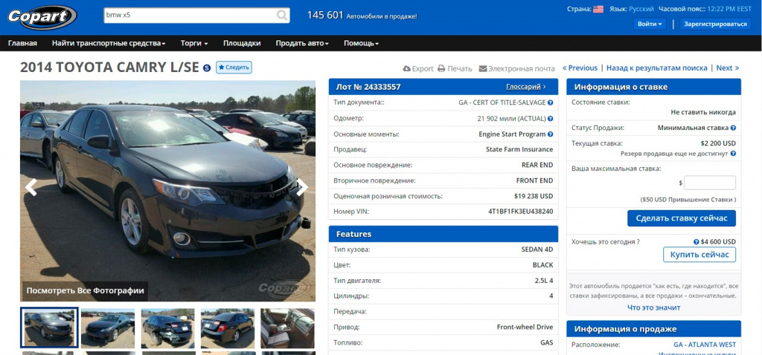Click the blue S badge beside title

pos(207,68)
